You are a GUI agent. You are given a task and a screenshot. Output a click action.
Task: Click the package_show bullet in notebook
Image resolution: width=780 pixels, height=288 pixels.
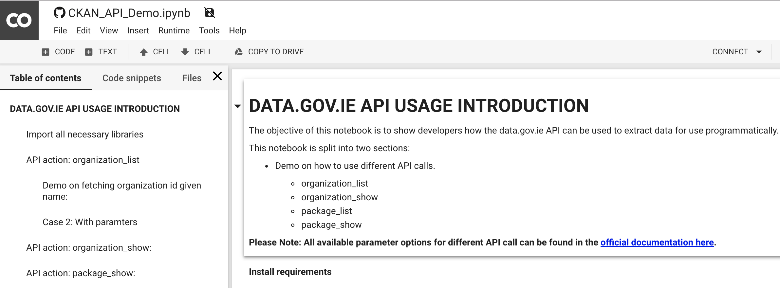pyautogui.click(x=331, y=225)
